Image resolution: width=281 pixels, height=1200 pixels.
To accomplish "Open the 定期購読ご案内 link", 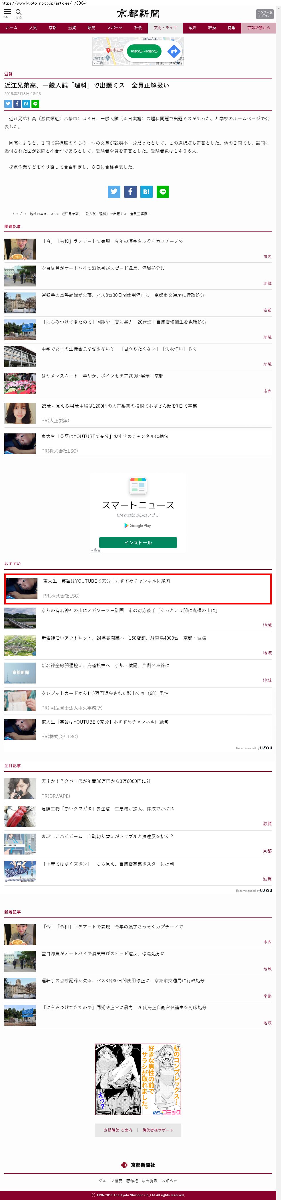I will click(118, 1130).
